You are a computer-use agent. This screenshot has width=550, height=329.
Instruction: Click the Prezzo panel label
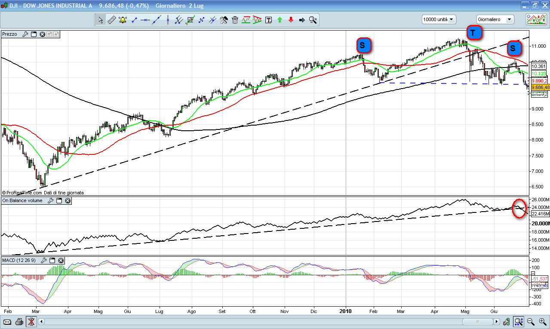coord(10,34)
